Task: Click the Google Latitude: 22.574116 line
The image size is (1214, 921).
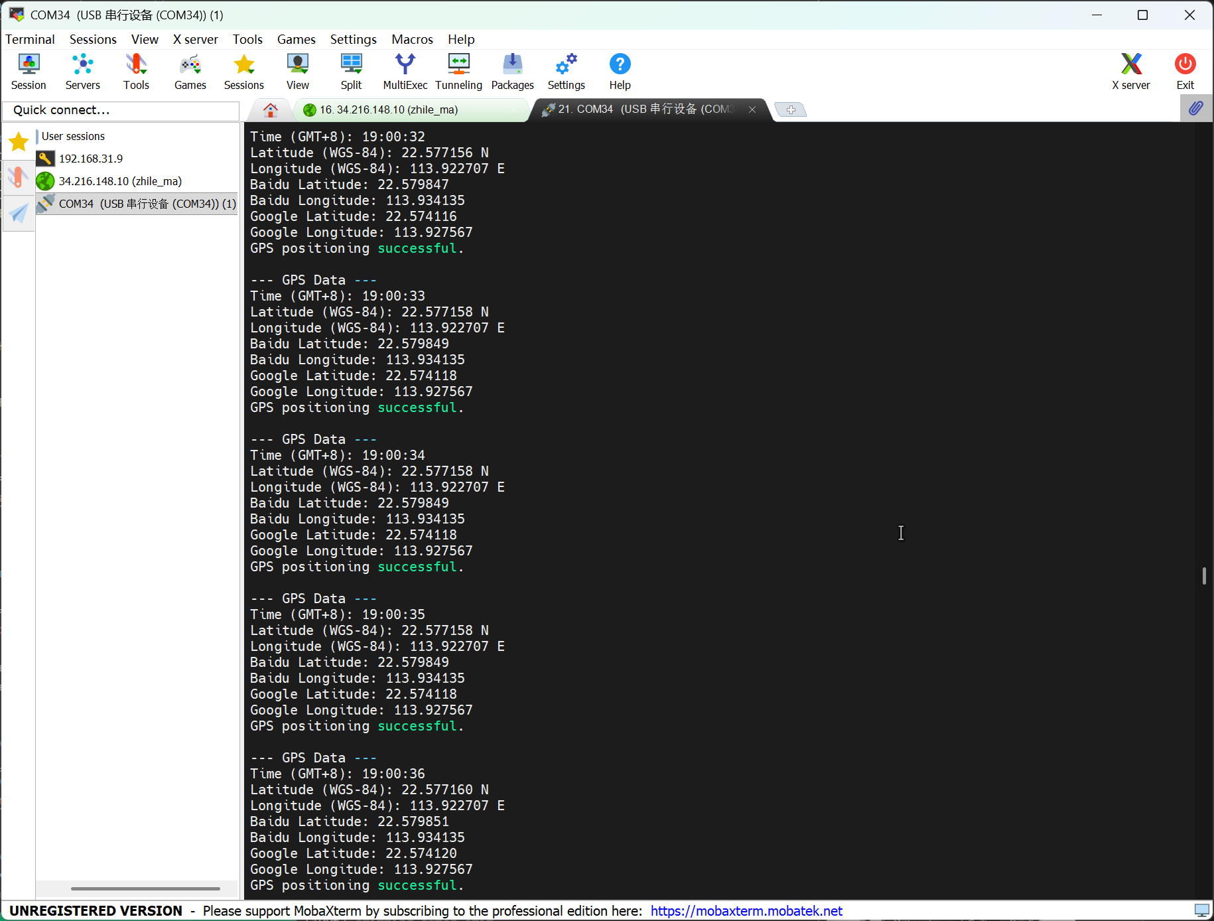Action: point(354,216)
